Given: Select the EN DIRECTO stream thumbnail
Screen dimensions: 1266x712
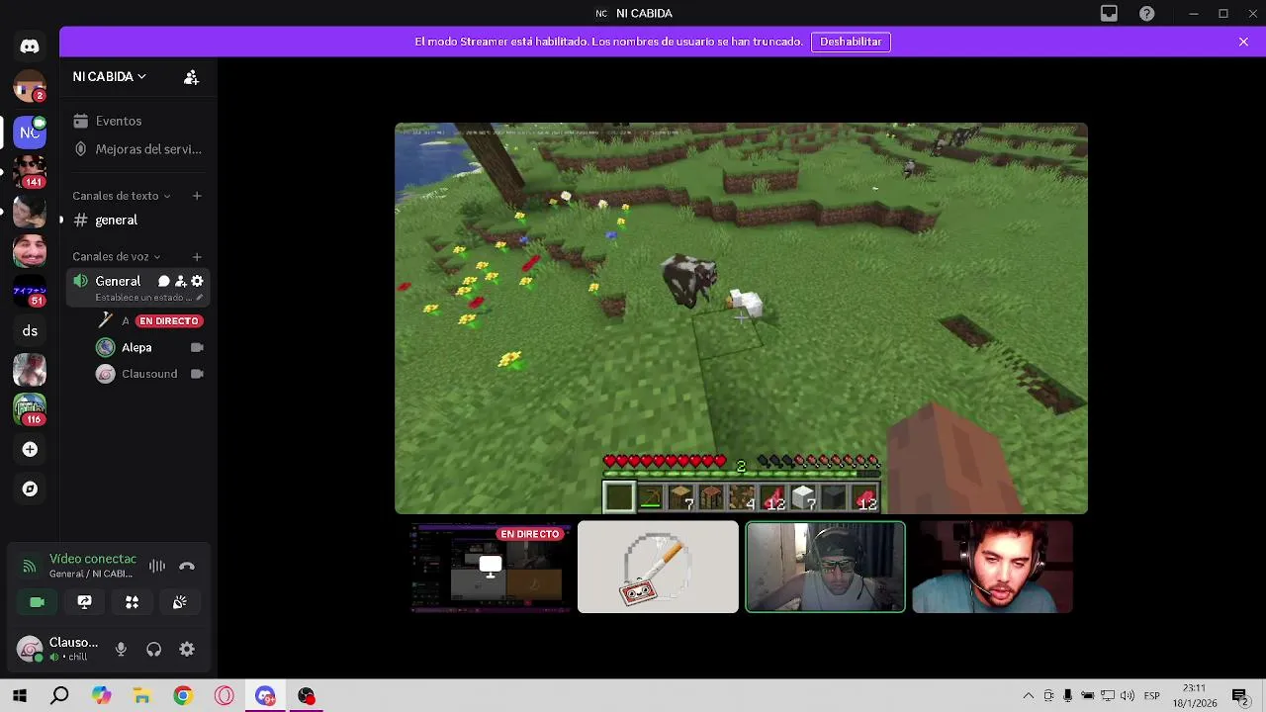Looking at the screenshot, I should tap(491, 568).
